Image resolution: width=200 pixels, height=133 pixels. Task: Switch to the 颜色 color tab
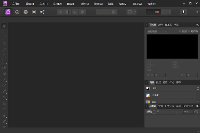point(160,25)
